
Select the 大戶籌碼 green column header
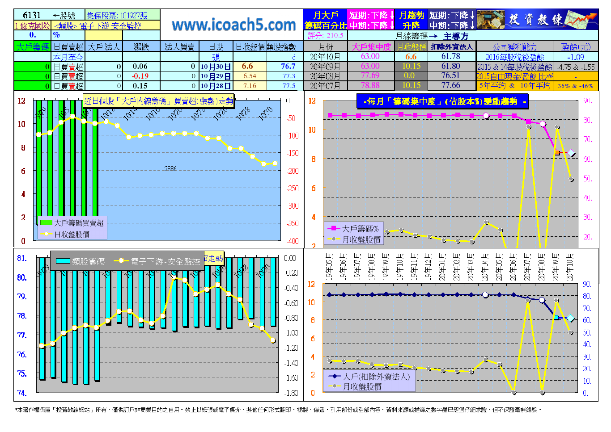pyautogui.click(x=33, y=46)
